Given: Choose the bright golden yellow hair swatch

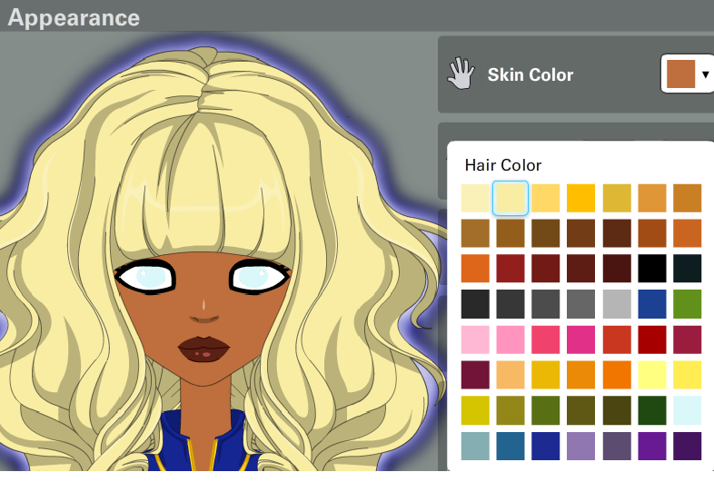Looking at the screenshot, I should 581,198.
